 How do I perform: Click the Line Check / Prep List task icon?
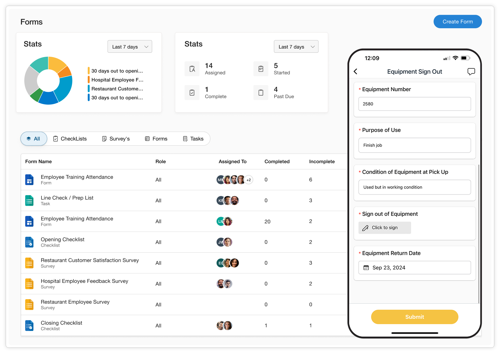pos(29,200)
